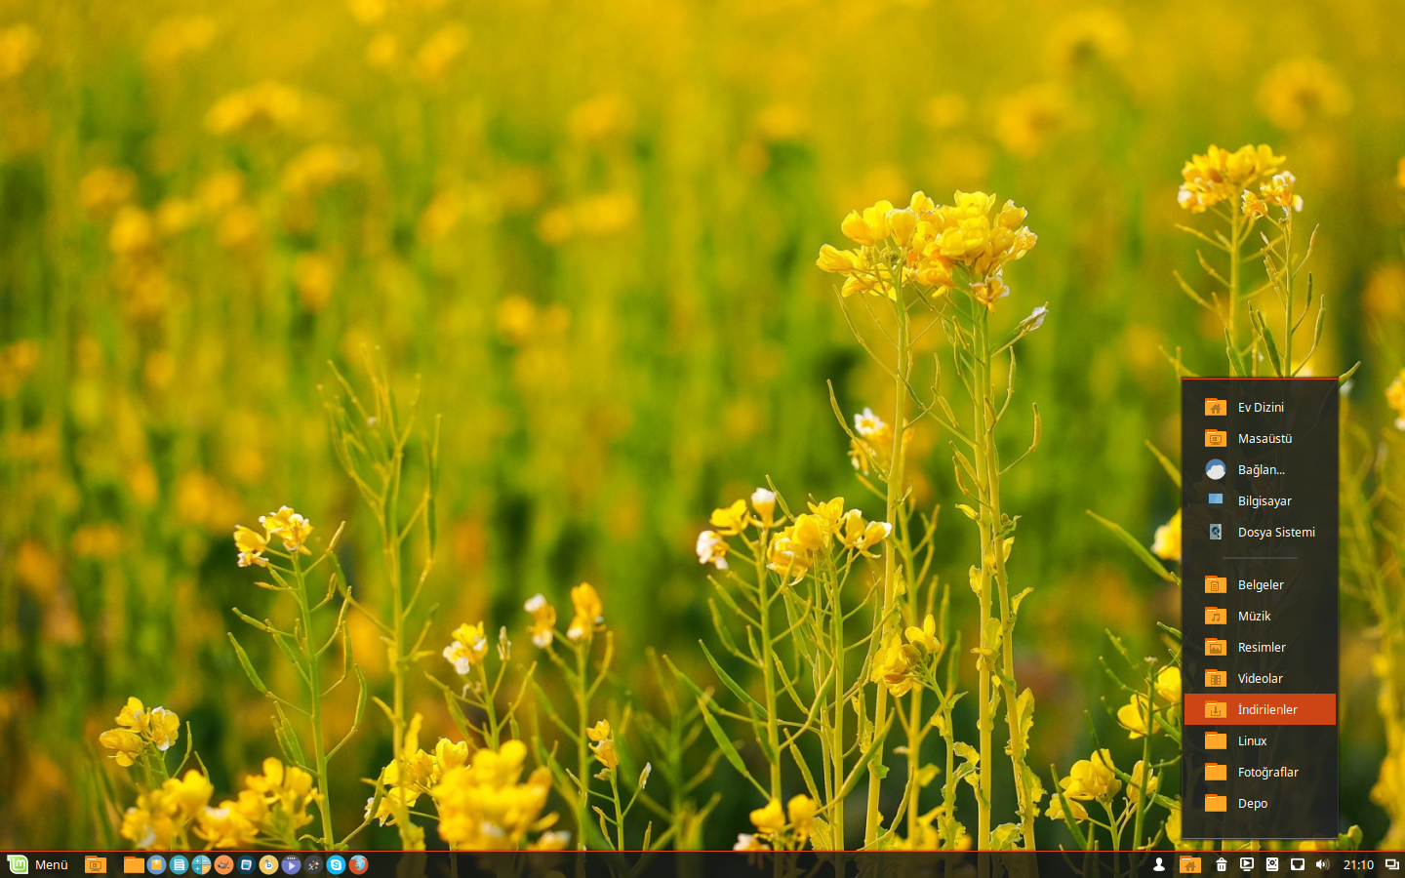Launch the GIMP image editor icon
This screenshot has height=878, width=1405.
(223, 864)
